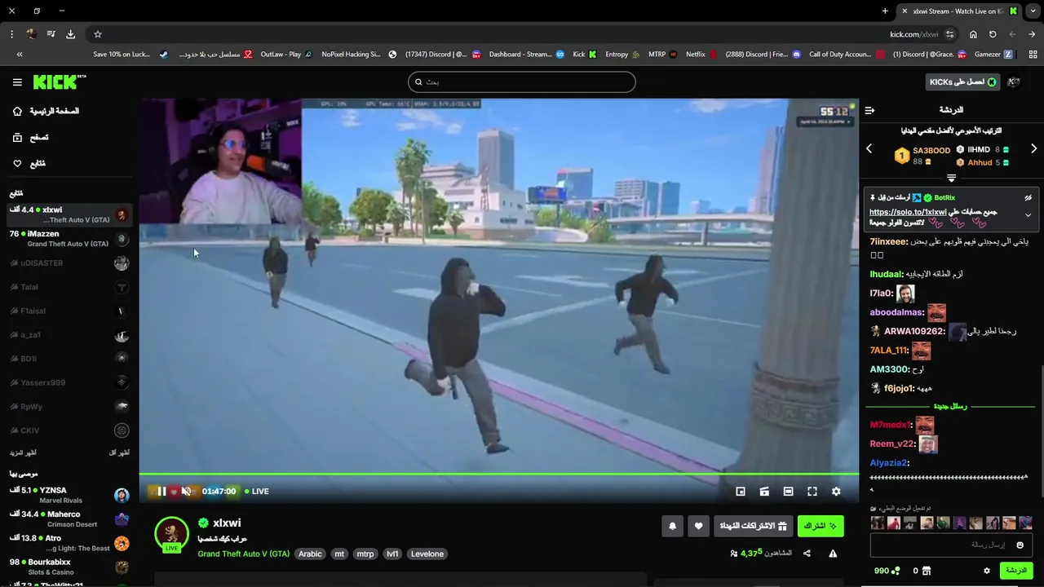Click the Arabic tag
This screenshot has width=1044, height=587.
click(x=310, y=554)
